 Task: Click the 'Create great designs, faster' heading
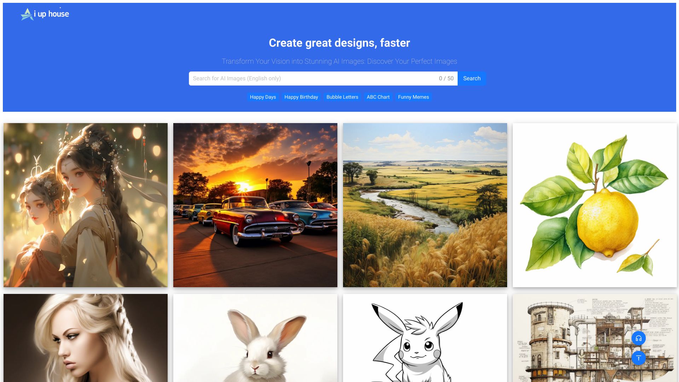[x=339, y=43]
